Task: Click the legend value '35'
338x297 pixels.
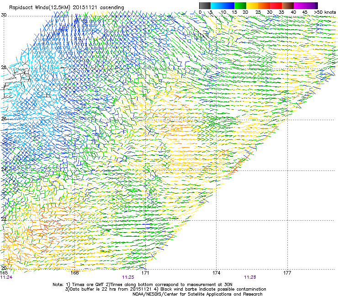Action: tap(281, 12)
